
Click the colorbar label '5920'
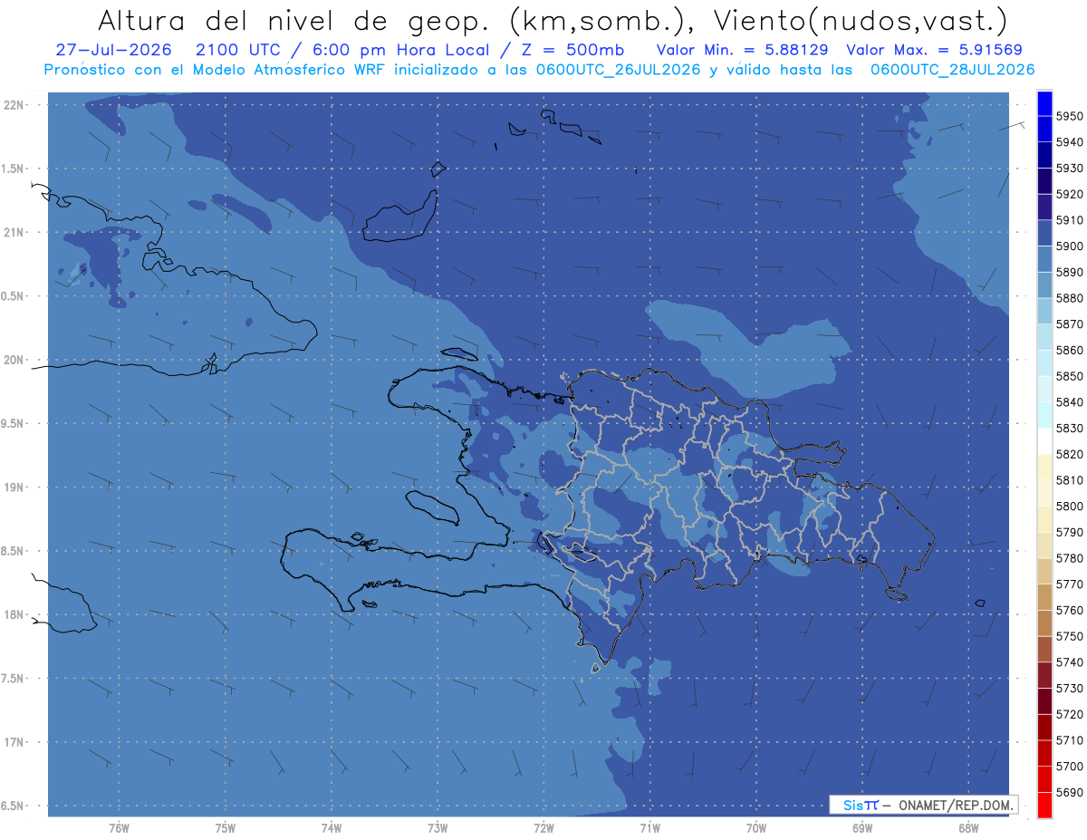pos(1070,194)
